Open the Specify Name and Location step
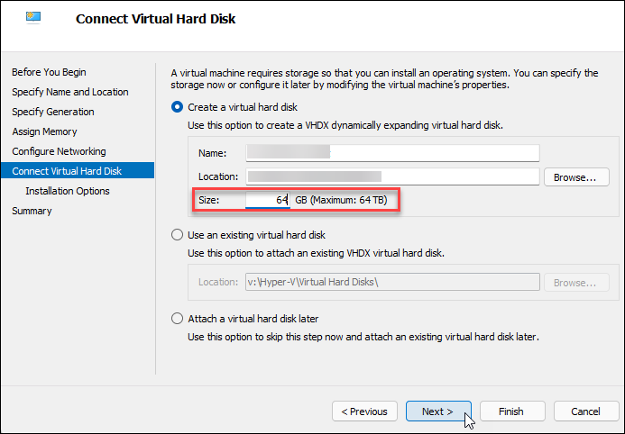 click(x=69, y=92)
